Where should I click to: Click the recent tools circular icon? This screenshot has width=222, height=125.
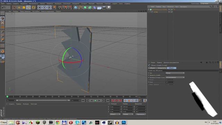click(34, 7)
